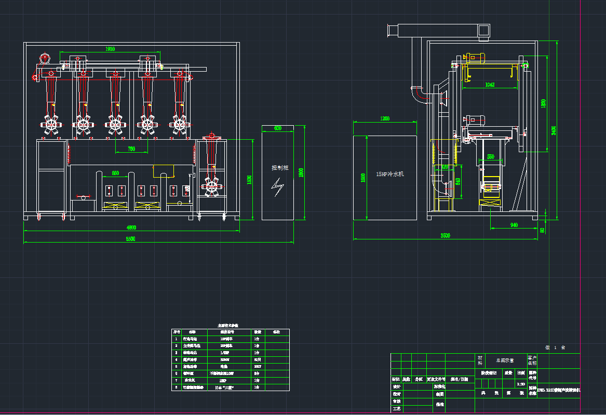
Task: Select the 1910 dimension text
Action: [x=110, y=49]
